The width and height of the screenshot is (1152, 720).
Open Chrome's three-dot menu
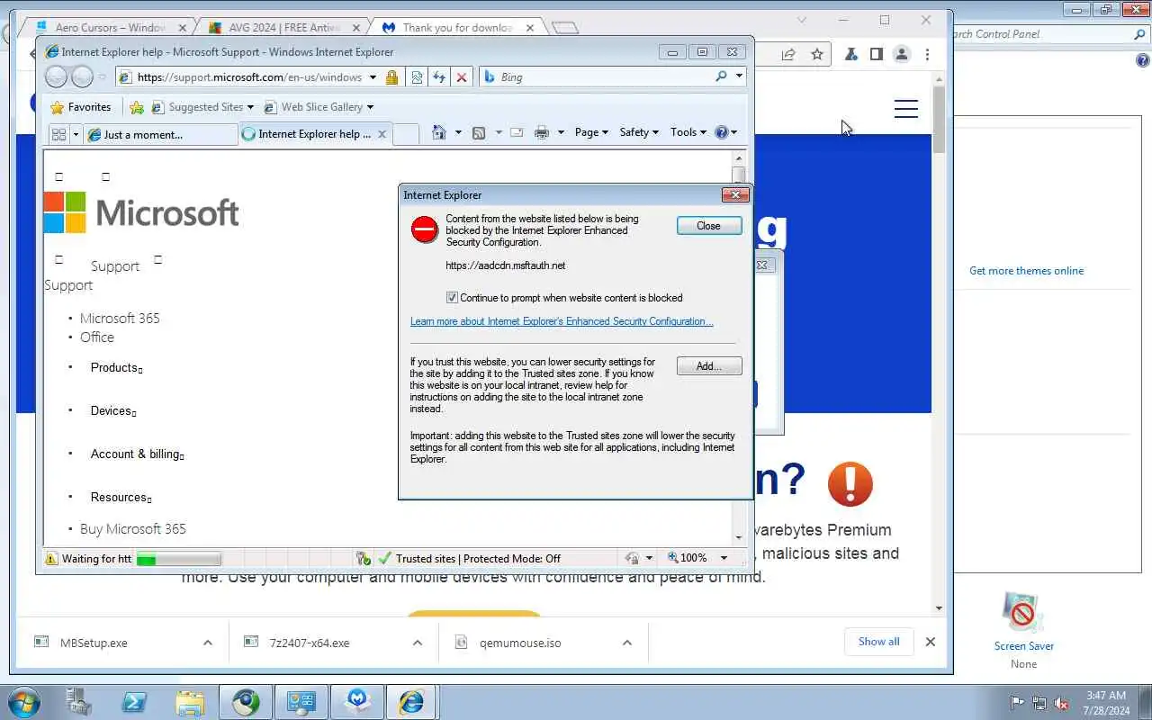pos(927,54)
